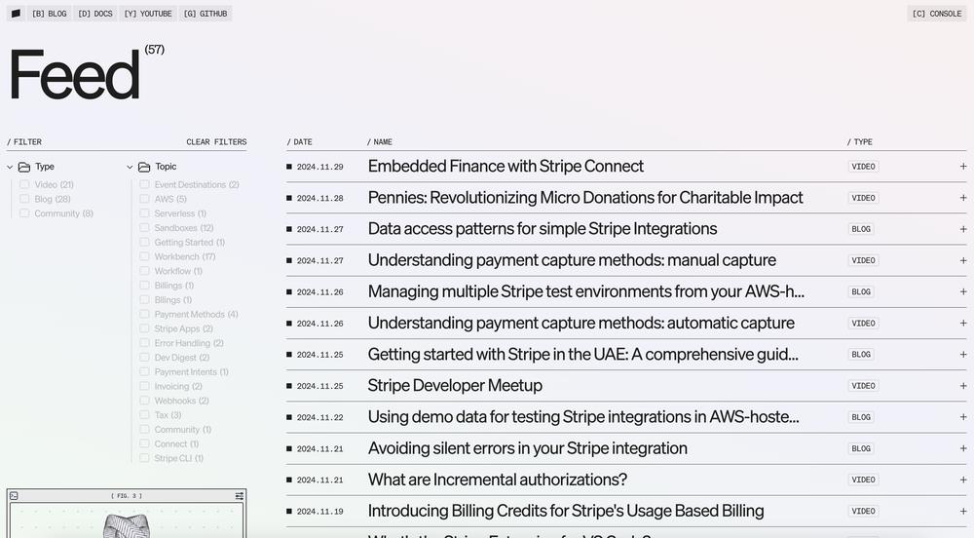
Task: Expand Using demo data row plus icon
Action: click(x=963, y=417)
